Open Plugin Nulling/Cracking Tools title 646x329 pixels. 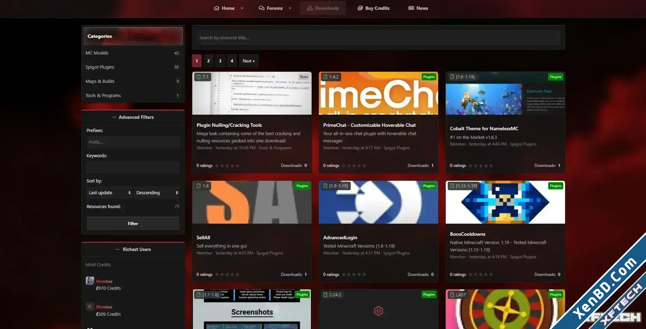pos(229,125)
